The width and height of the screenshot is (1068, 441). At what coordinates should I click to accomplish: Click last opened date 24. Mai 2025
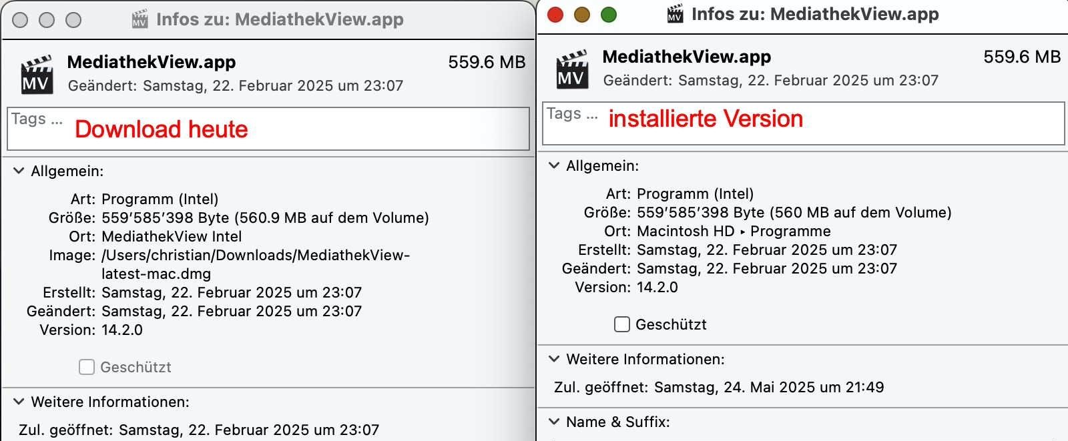point(769,387)
